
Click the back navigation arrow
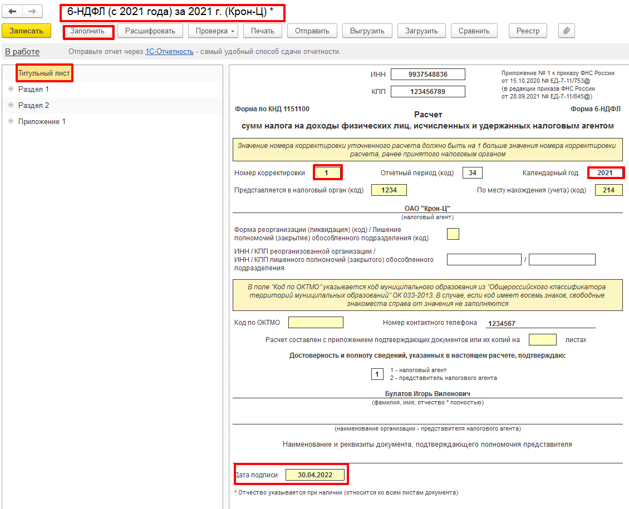[x=12, y=11]
